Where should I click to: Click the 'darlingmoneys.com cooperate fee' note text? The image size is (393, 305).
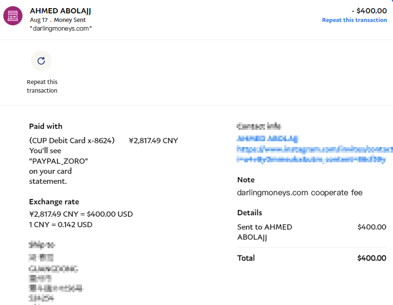[x=300, y=193]
